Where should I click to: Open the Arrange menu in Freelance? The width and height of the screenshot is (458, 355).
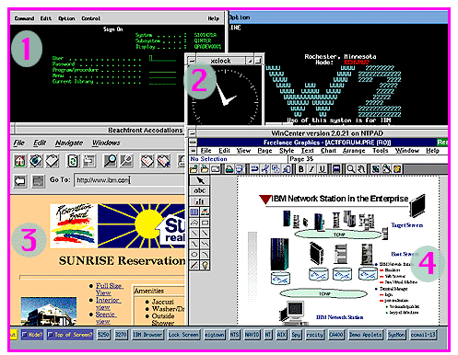click(354, 151)
